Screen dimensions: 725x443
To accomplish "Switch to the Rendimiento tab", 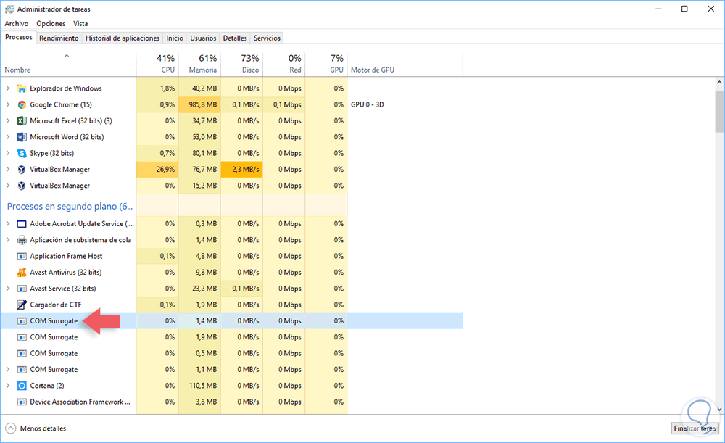I will pyautogui.click(x=59, y=38).
